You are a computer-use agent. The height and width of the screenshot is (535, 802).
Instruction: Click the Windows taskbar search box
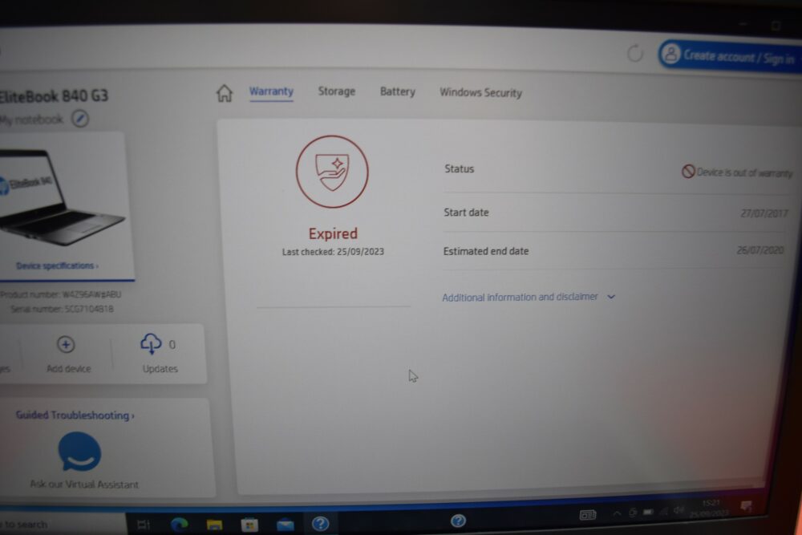pos(62,525)
